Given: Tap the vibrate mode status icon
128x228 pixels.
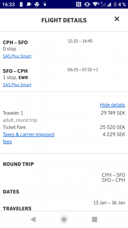Looking at the screenshot, I should [87, 4].
